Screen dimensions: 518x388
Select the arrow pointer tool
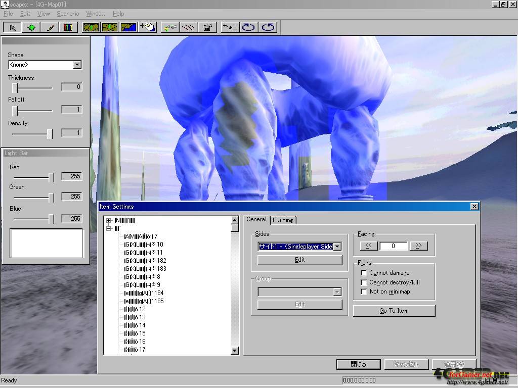coord(13,27)
